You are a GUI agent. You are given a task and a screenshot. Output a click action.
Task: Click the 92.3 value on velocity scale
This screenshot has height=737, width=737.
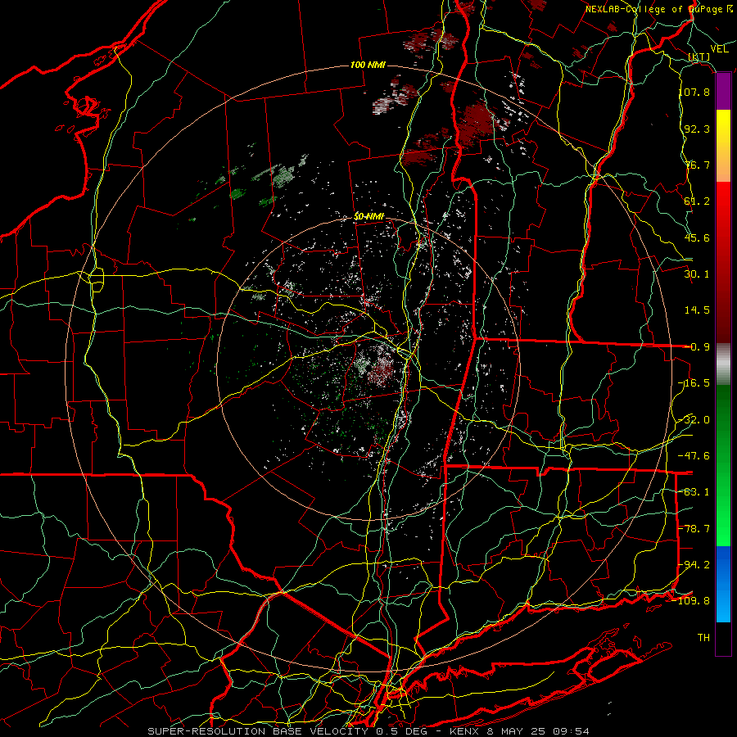point(697,129)
